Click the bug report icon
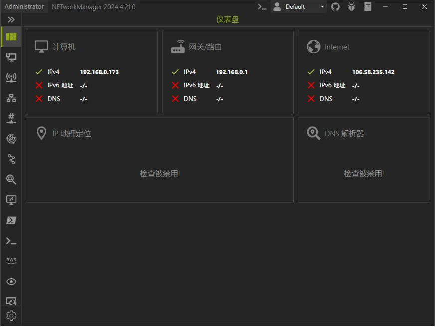 pyautogui.click(x=351, y=7)
